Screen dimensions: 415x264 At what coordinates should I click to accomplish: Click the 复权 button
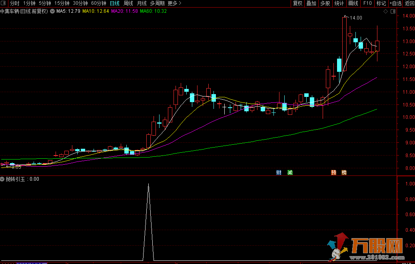(298, 3)
